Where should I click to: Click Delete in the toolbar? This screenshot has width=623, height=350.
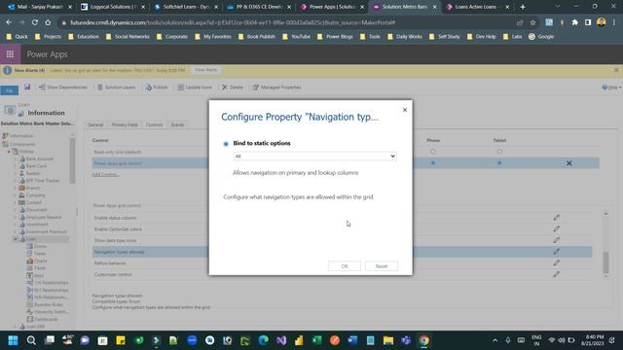click(x=233, y=87)
